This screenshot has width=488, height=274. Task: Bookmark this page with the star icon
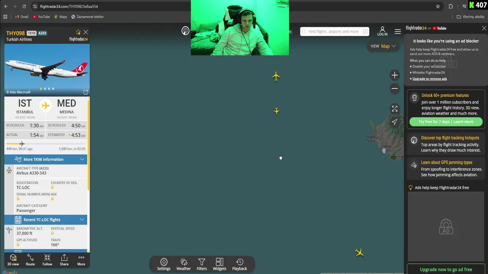pos(438,6)
